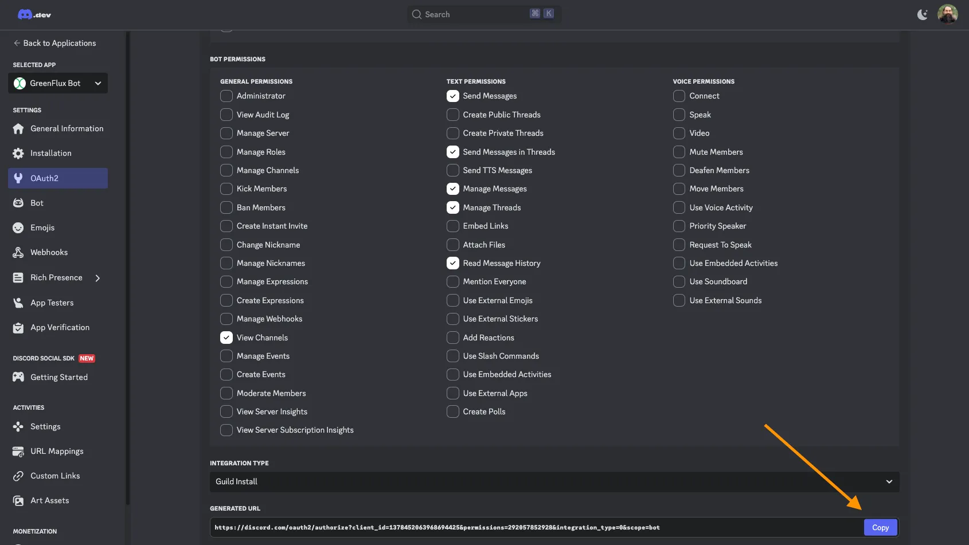Click the Webhooks icon in sidebar

[18, 252]
